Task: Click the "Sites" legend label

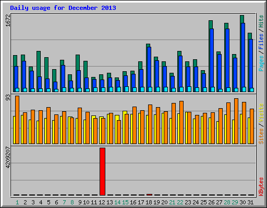Action: (261, 136)
